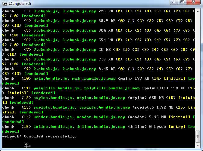Click the cmd icon in the title bar
The image size is (203, 151).
click(5, 4)
